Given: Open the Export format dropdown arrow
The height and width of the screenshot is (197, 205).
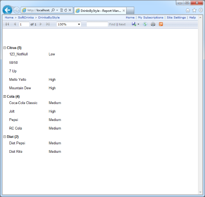Looking at the screenshot, I should 138,24.
